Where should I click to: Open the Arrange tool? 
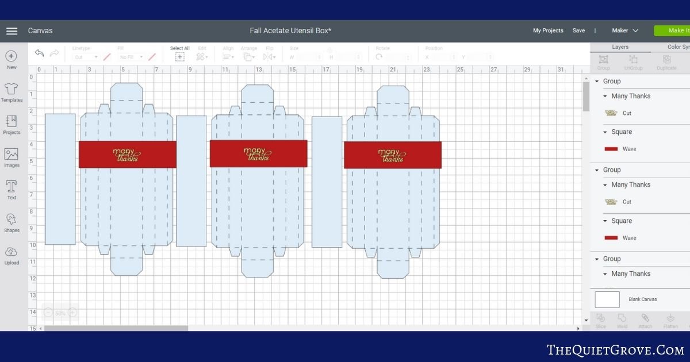[249, 57]
